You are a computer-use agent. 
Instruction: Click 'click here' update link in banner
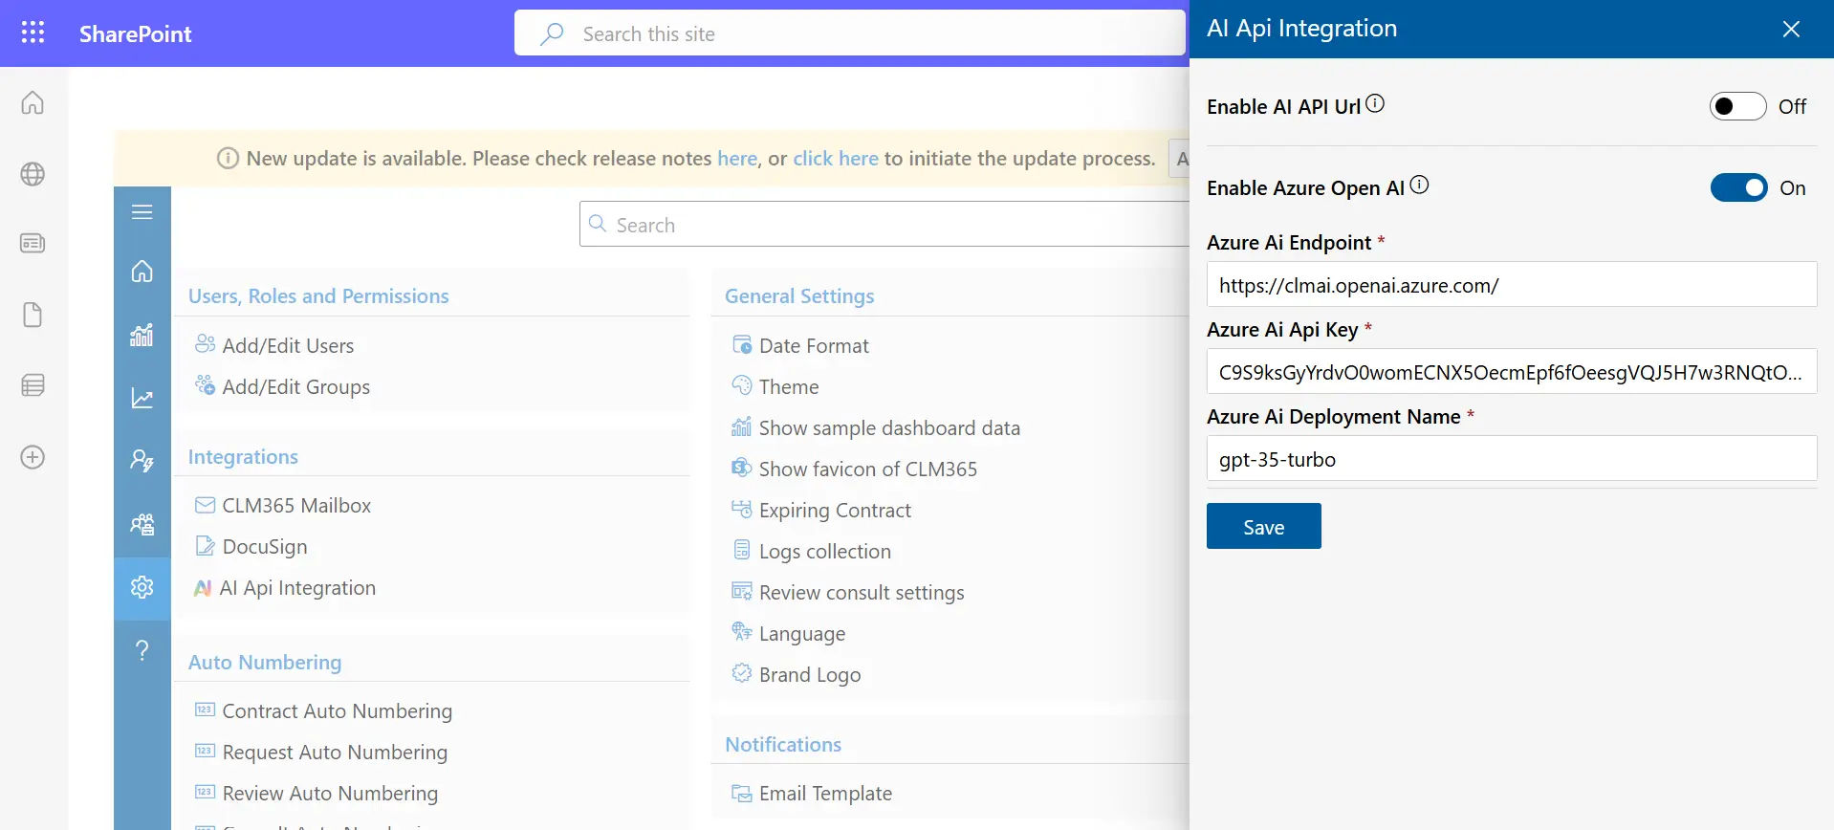pos(836,159)
